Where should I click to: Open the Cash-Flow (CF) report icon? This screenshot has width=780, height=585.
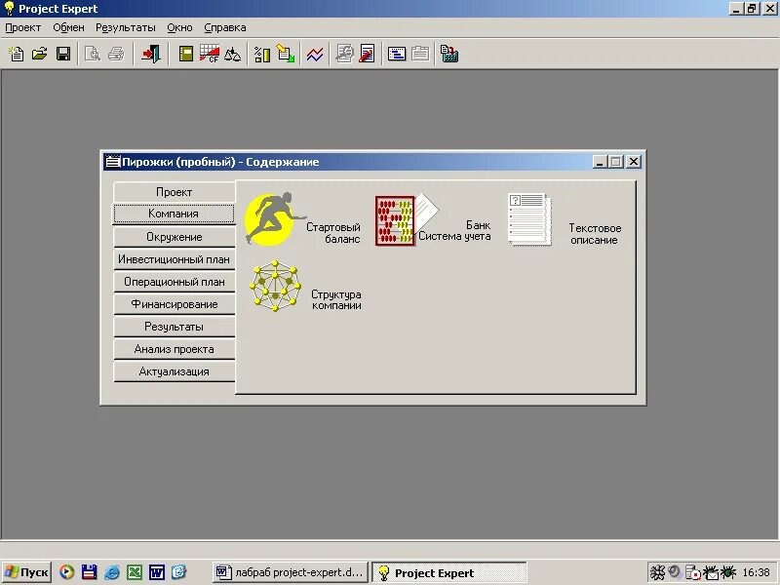(x=210, y=54)
